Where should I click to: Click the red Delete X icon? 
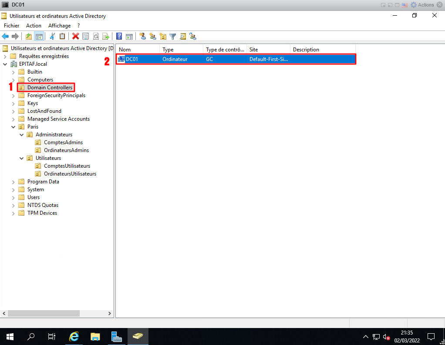pyautogui.click(x=76, y=37)
